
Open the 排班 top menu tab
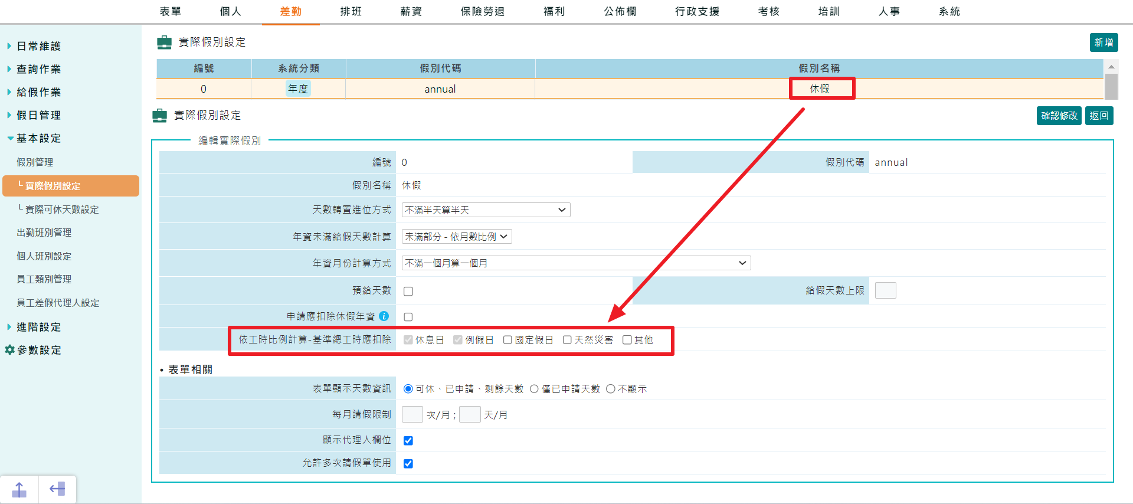351,12
